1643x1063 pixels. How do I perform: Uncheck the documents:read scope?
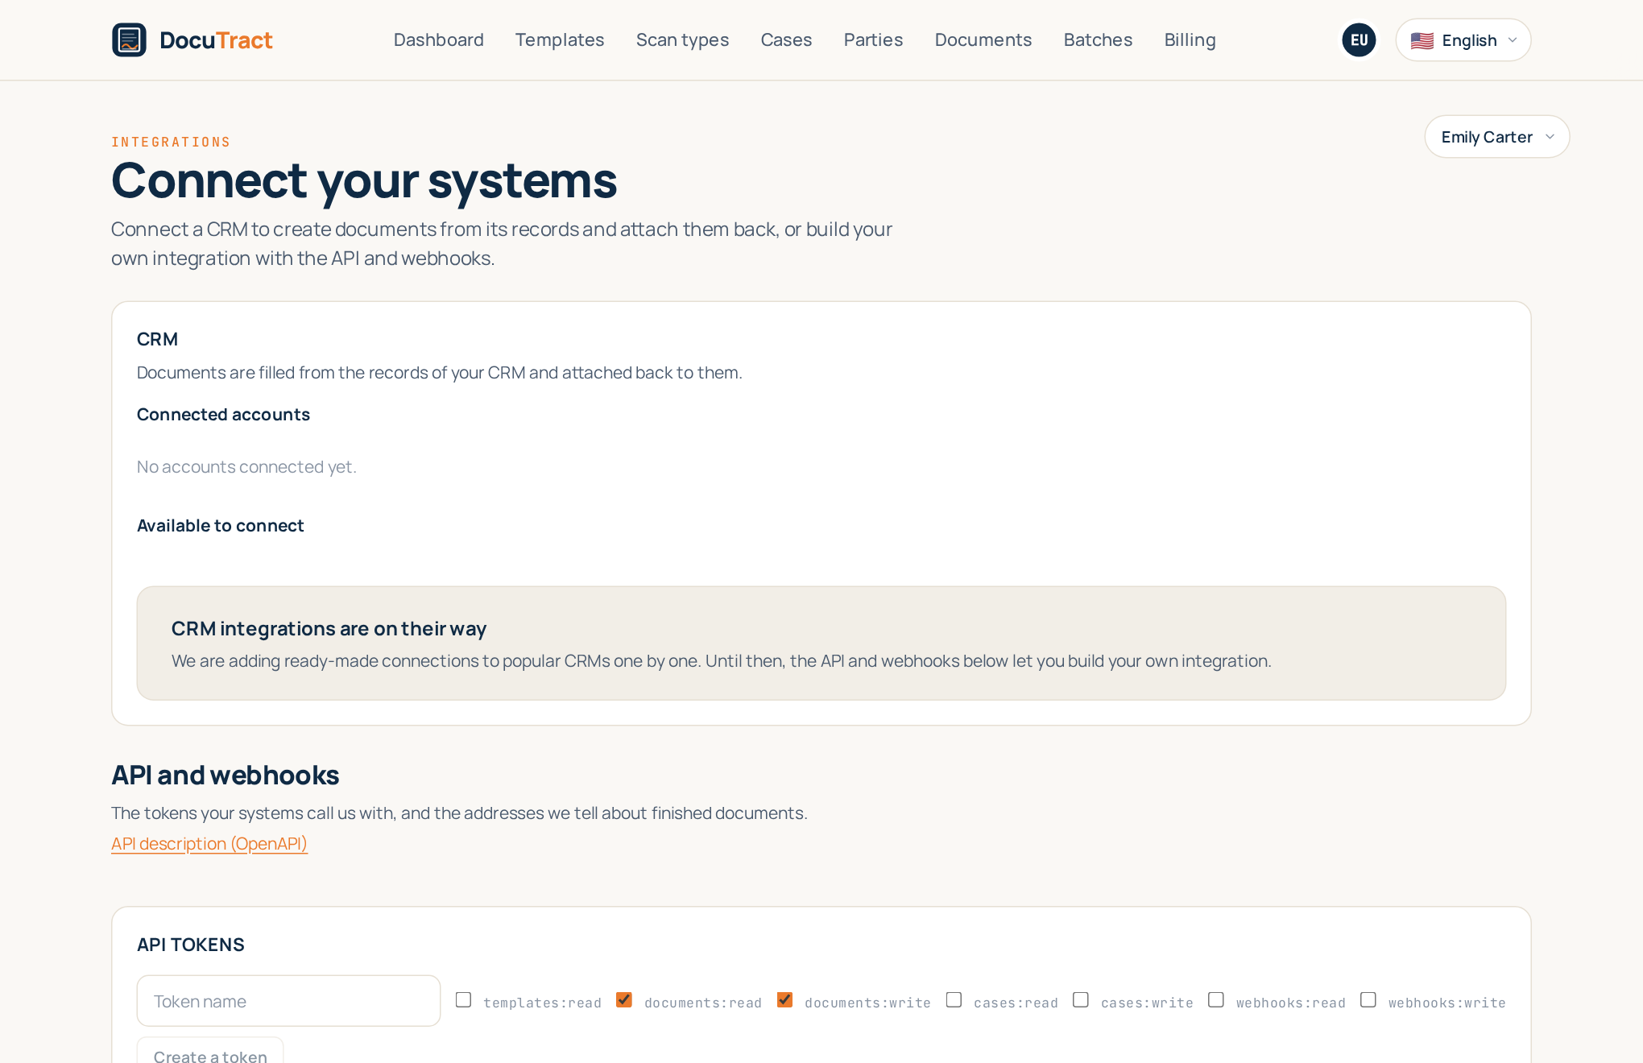pyautogui.click(x=624, y=999)
